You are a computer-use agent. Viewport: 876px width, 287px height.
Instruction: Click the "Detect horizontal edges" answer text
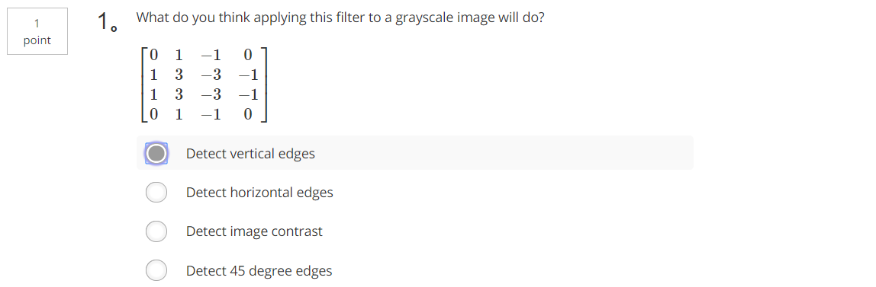pos(259,193)
